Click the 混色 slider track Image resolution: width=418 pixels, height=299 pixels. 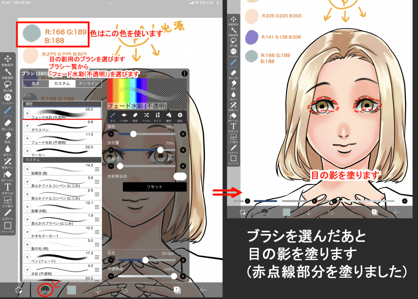[147, 134]
